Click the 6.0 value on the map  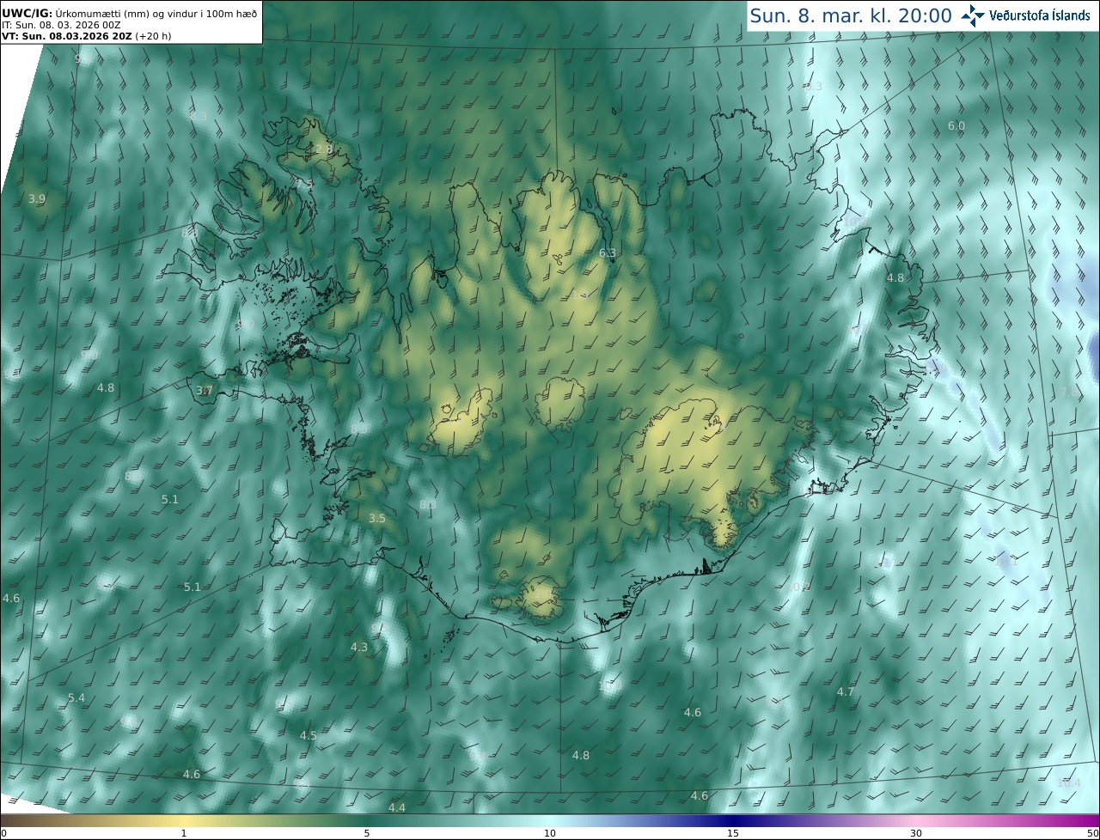pyautogui.click(x=956, y=125)
